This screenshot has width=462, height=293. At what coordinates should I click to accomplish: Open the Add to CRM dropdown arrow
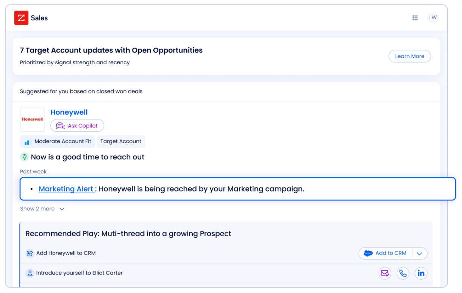coord(420,254)
